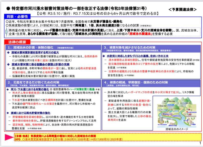
Task: Select the red text 認定制度、補助、税制特例
Action: pos(28,125)
